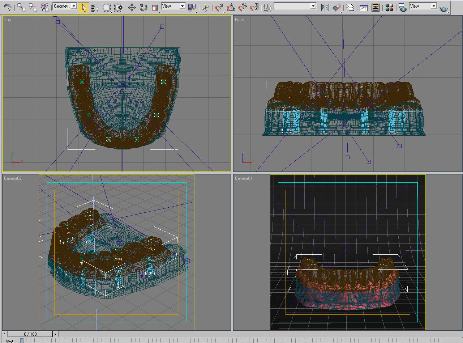Activate the Select and Move tool
The image size is (463, 343).
(132, 7)
